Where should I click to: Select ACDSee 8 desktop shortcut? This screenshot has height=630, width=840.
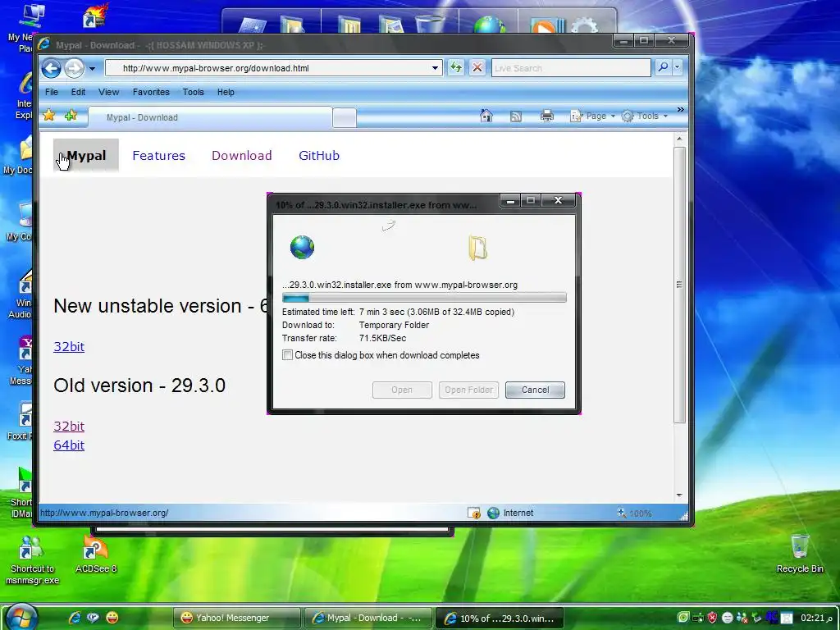point(96,554)
